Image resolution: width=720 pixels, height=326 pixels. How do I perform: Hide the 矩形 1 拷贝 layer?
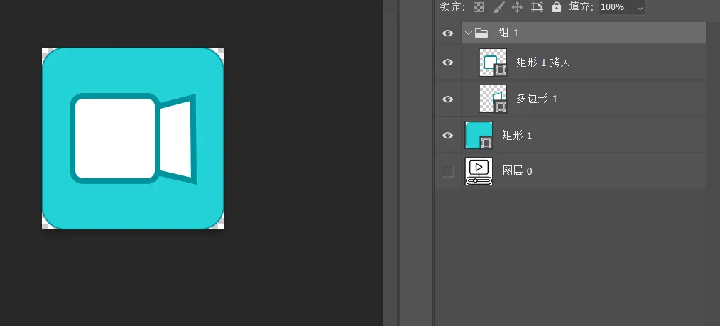(448, 63)
